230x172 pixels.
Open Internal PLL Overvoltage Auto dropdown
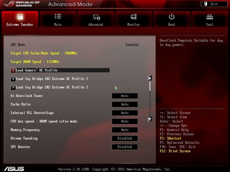125,113
